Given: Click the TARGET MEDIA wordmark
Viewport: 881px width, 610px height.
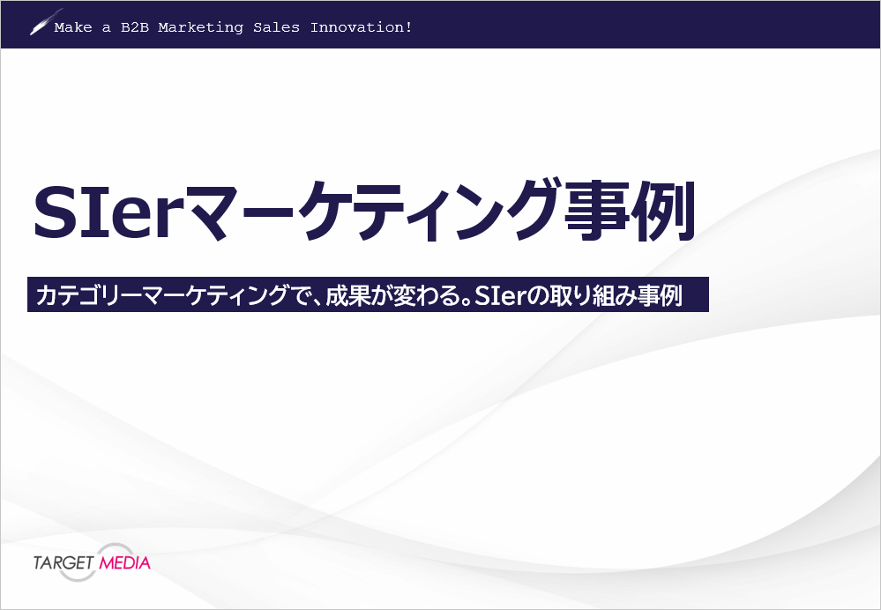Looking at the screenshot, I should pyautogui.click(x=93, y=562).
